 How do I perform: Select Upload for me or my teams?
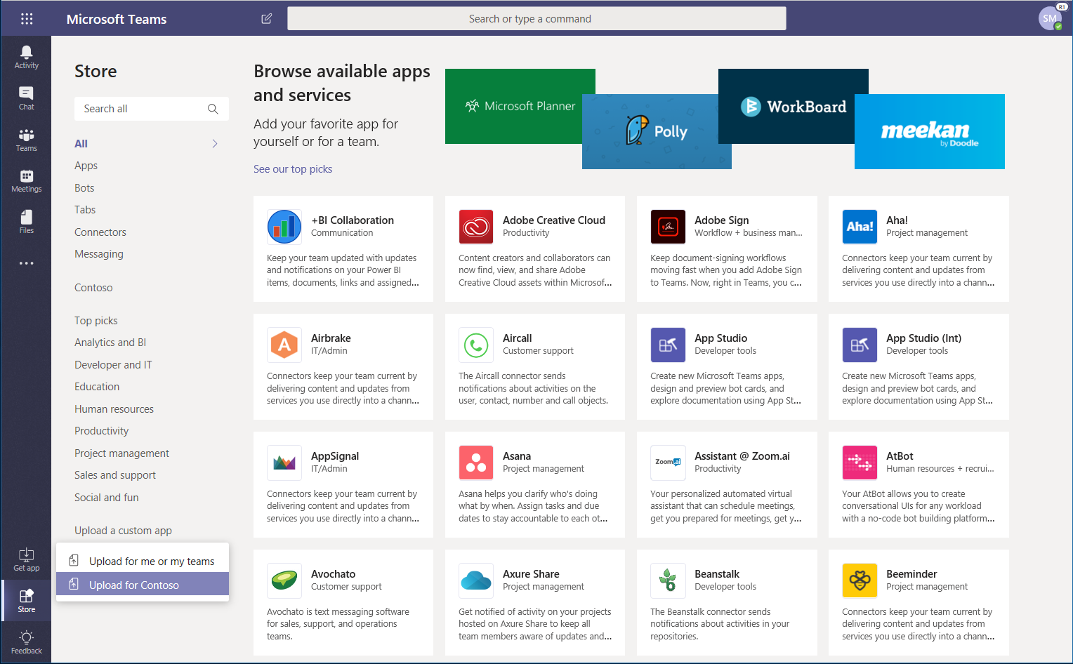tap(151, 561)
